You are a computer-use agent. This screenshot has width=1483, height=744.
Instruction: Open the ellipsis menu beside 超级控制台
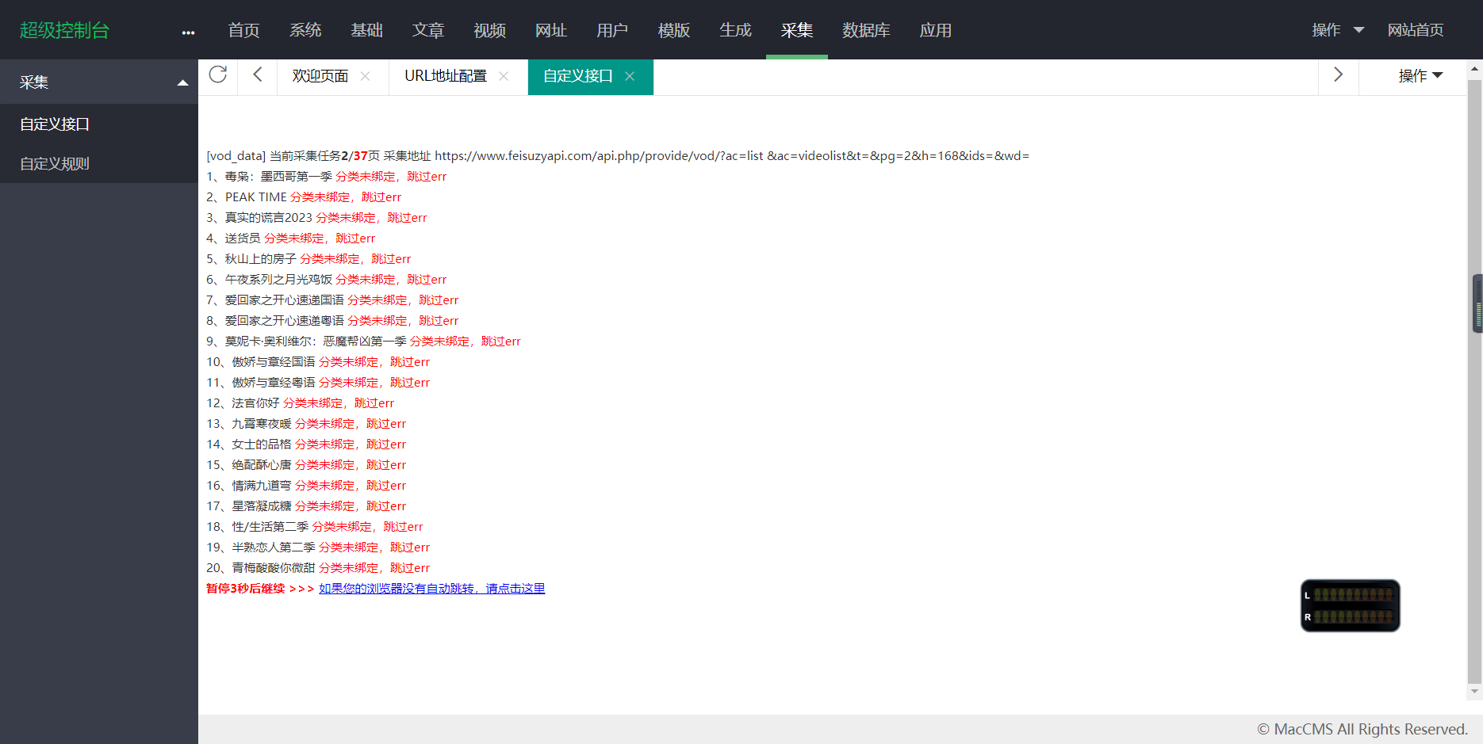click(188, 32)
